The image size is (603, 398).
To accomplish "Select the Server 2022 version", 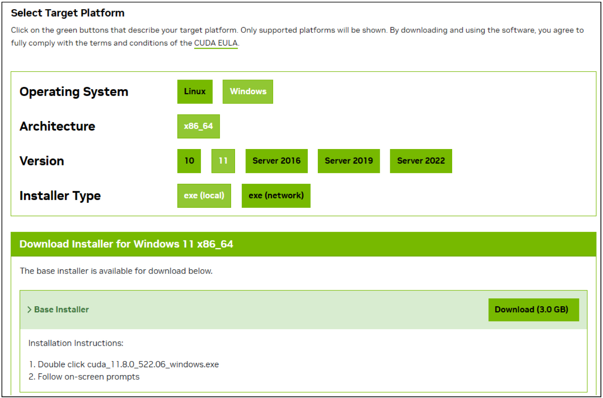I will [x=421, y=161].
